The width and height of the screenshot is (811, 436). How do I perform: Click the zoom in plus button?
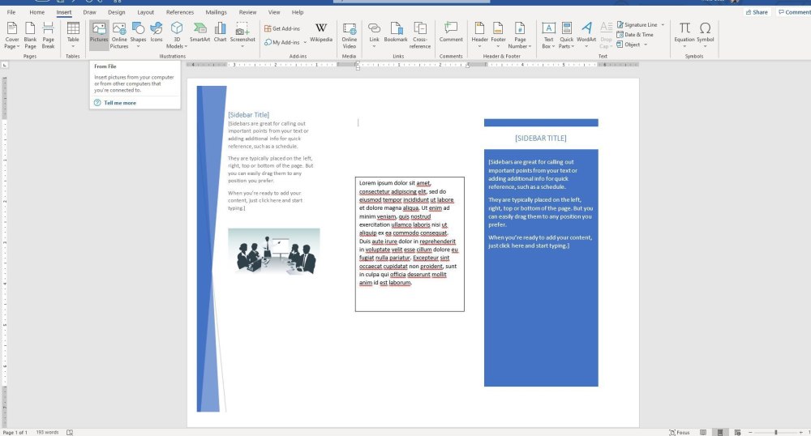pyautogui.click(x=801, y=433)
